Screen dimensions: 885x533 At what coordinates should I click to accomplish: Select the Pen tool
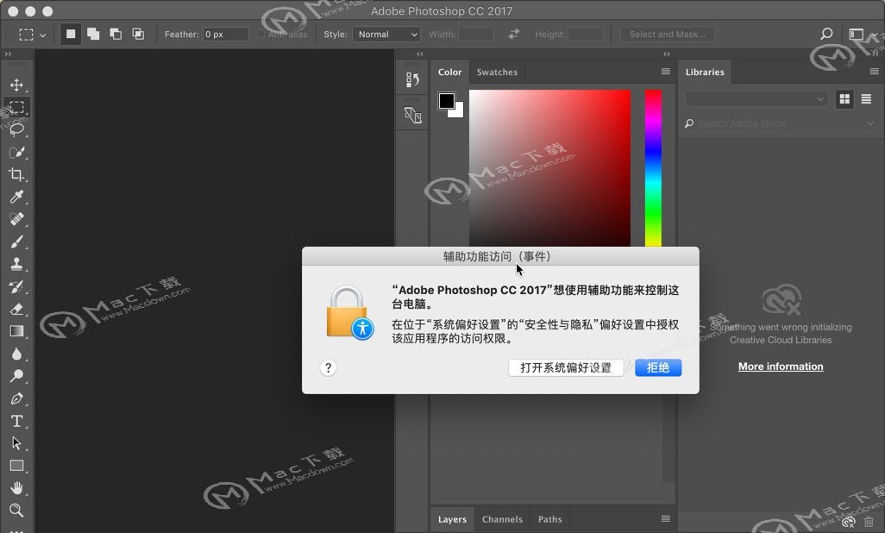(16, 398)
